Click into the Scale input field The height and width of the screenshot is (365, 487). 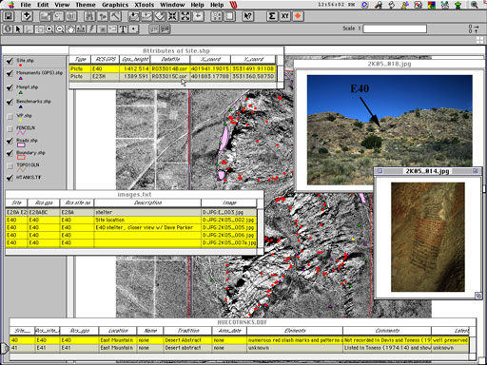395,29
